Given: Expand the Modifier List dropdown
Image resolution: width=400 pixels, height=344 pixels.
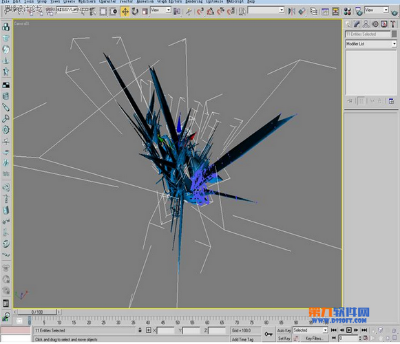Looking at the screenshot, I should [x=371, y=44].
